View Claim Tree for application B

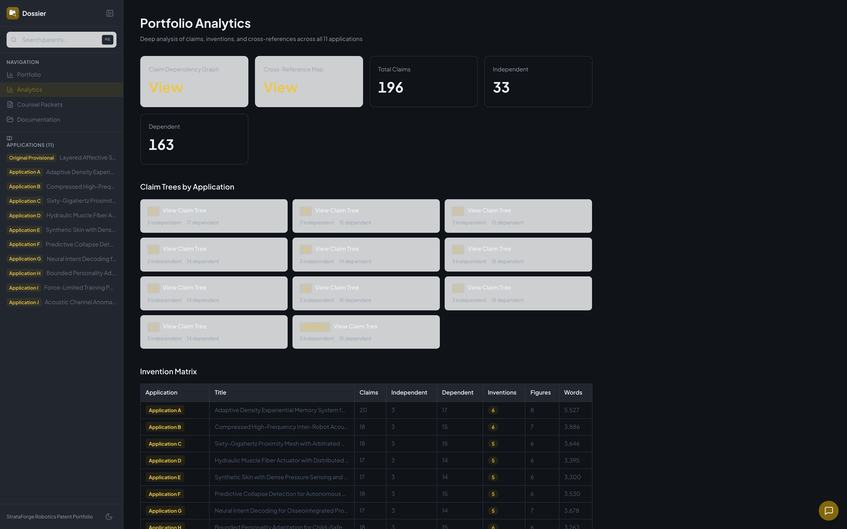click(366, 216)
